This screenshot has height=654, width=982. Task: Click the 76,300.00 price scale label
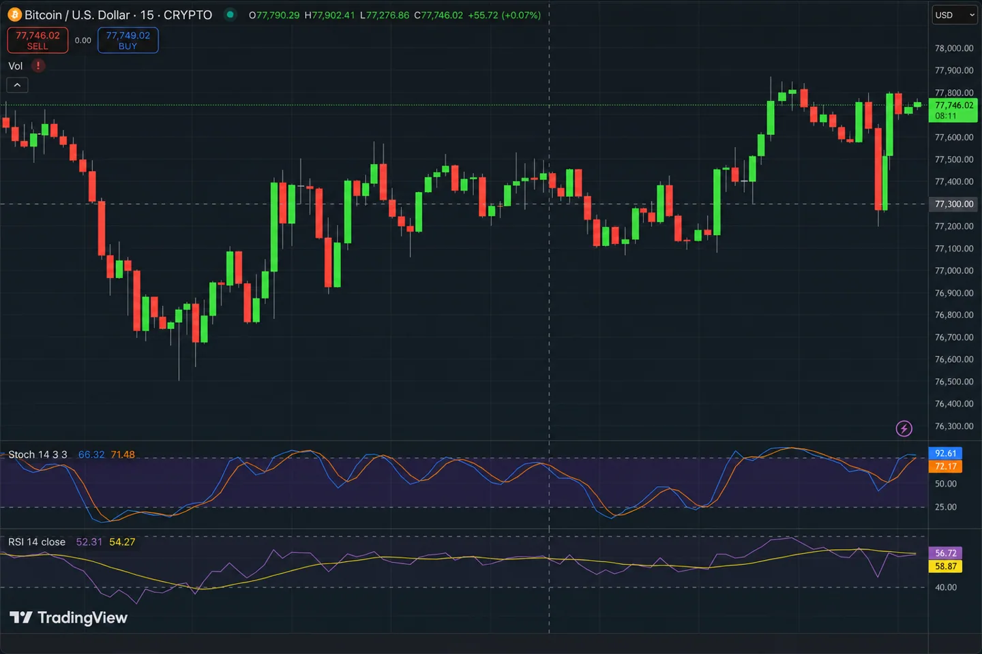point(953,426)
